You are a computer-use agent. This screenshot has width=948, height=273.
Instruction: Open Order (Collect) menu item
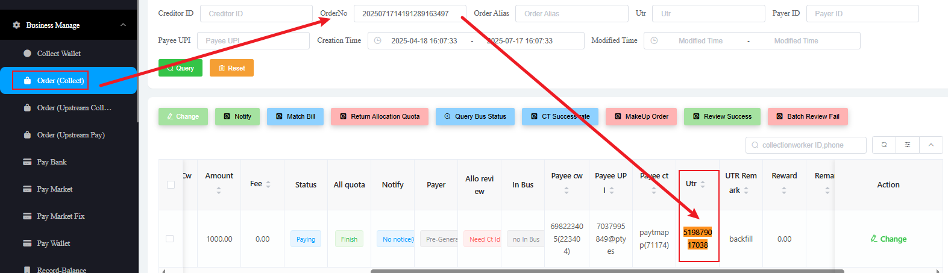point(60,81)
